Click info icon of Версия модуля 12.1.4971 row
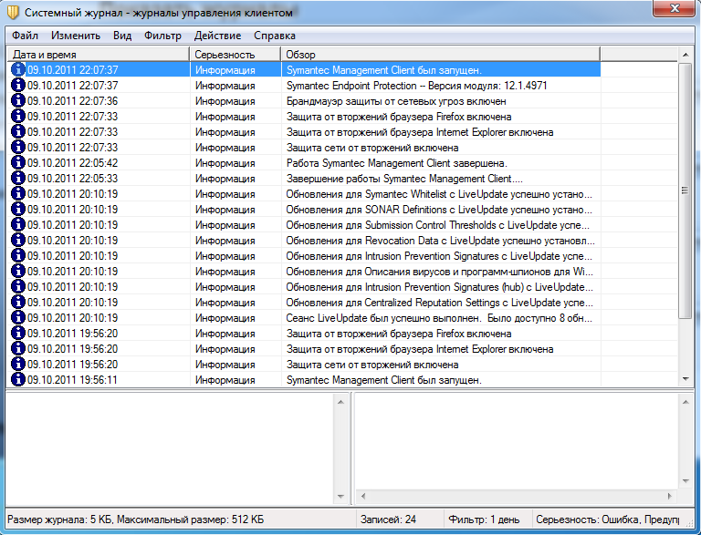701x535 pixels. point(18,85)
